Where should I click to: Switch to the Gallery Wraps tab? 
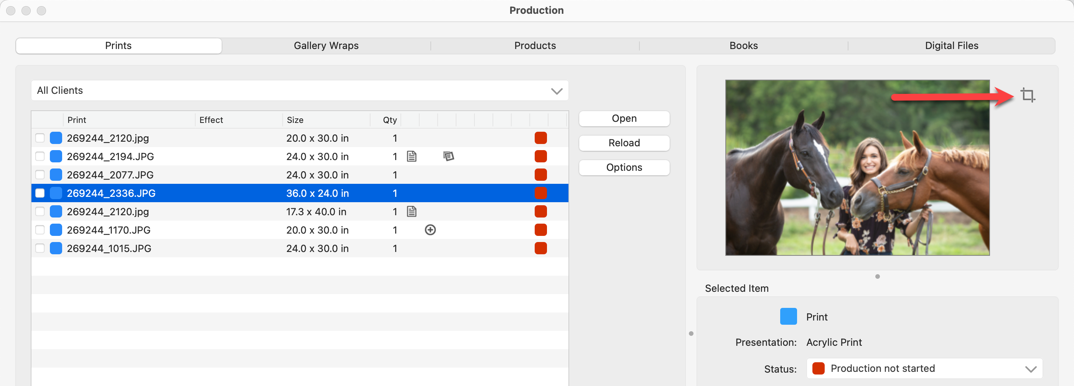pyautogui.click(x=326, y=46)
